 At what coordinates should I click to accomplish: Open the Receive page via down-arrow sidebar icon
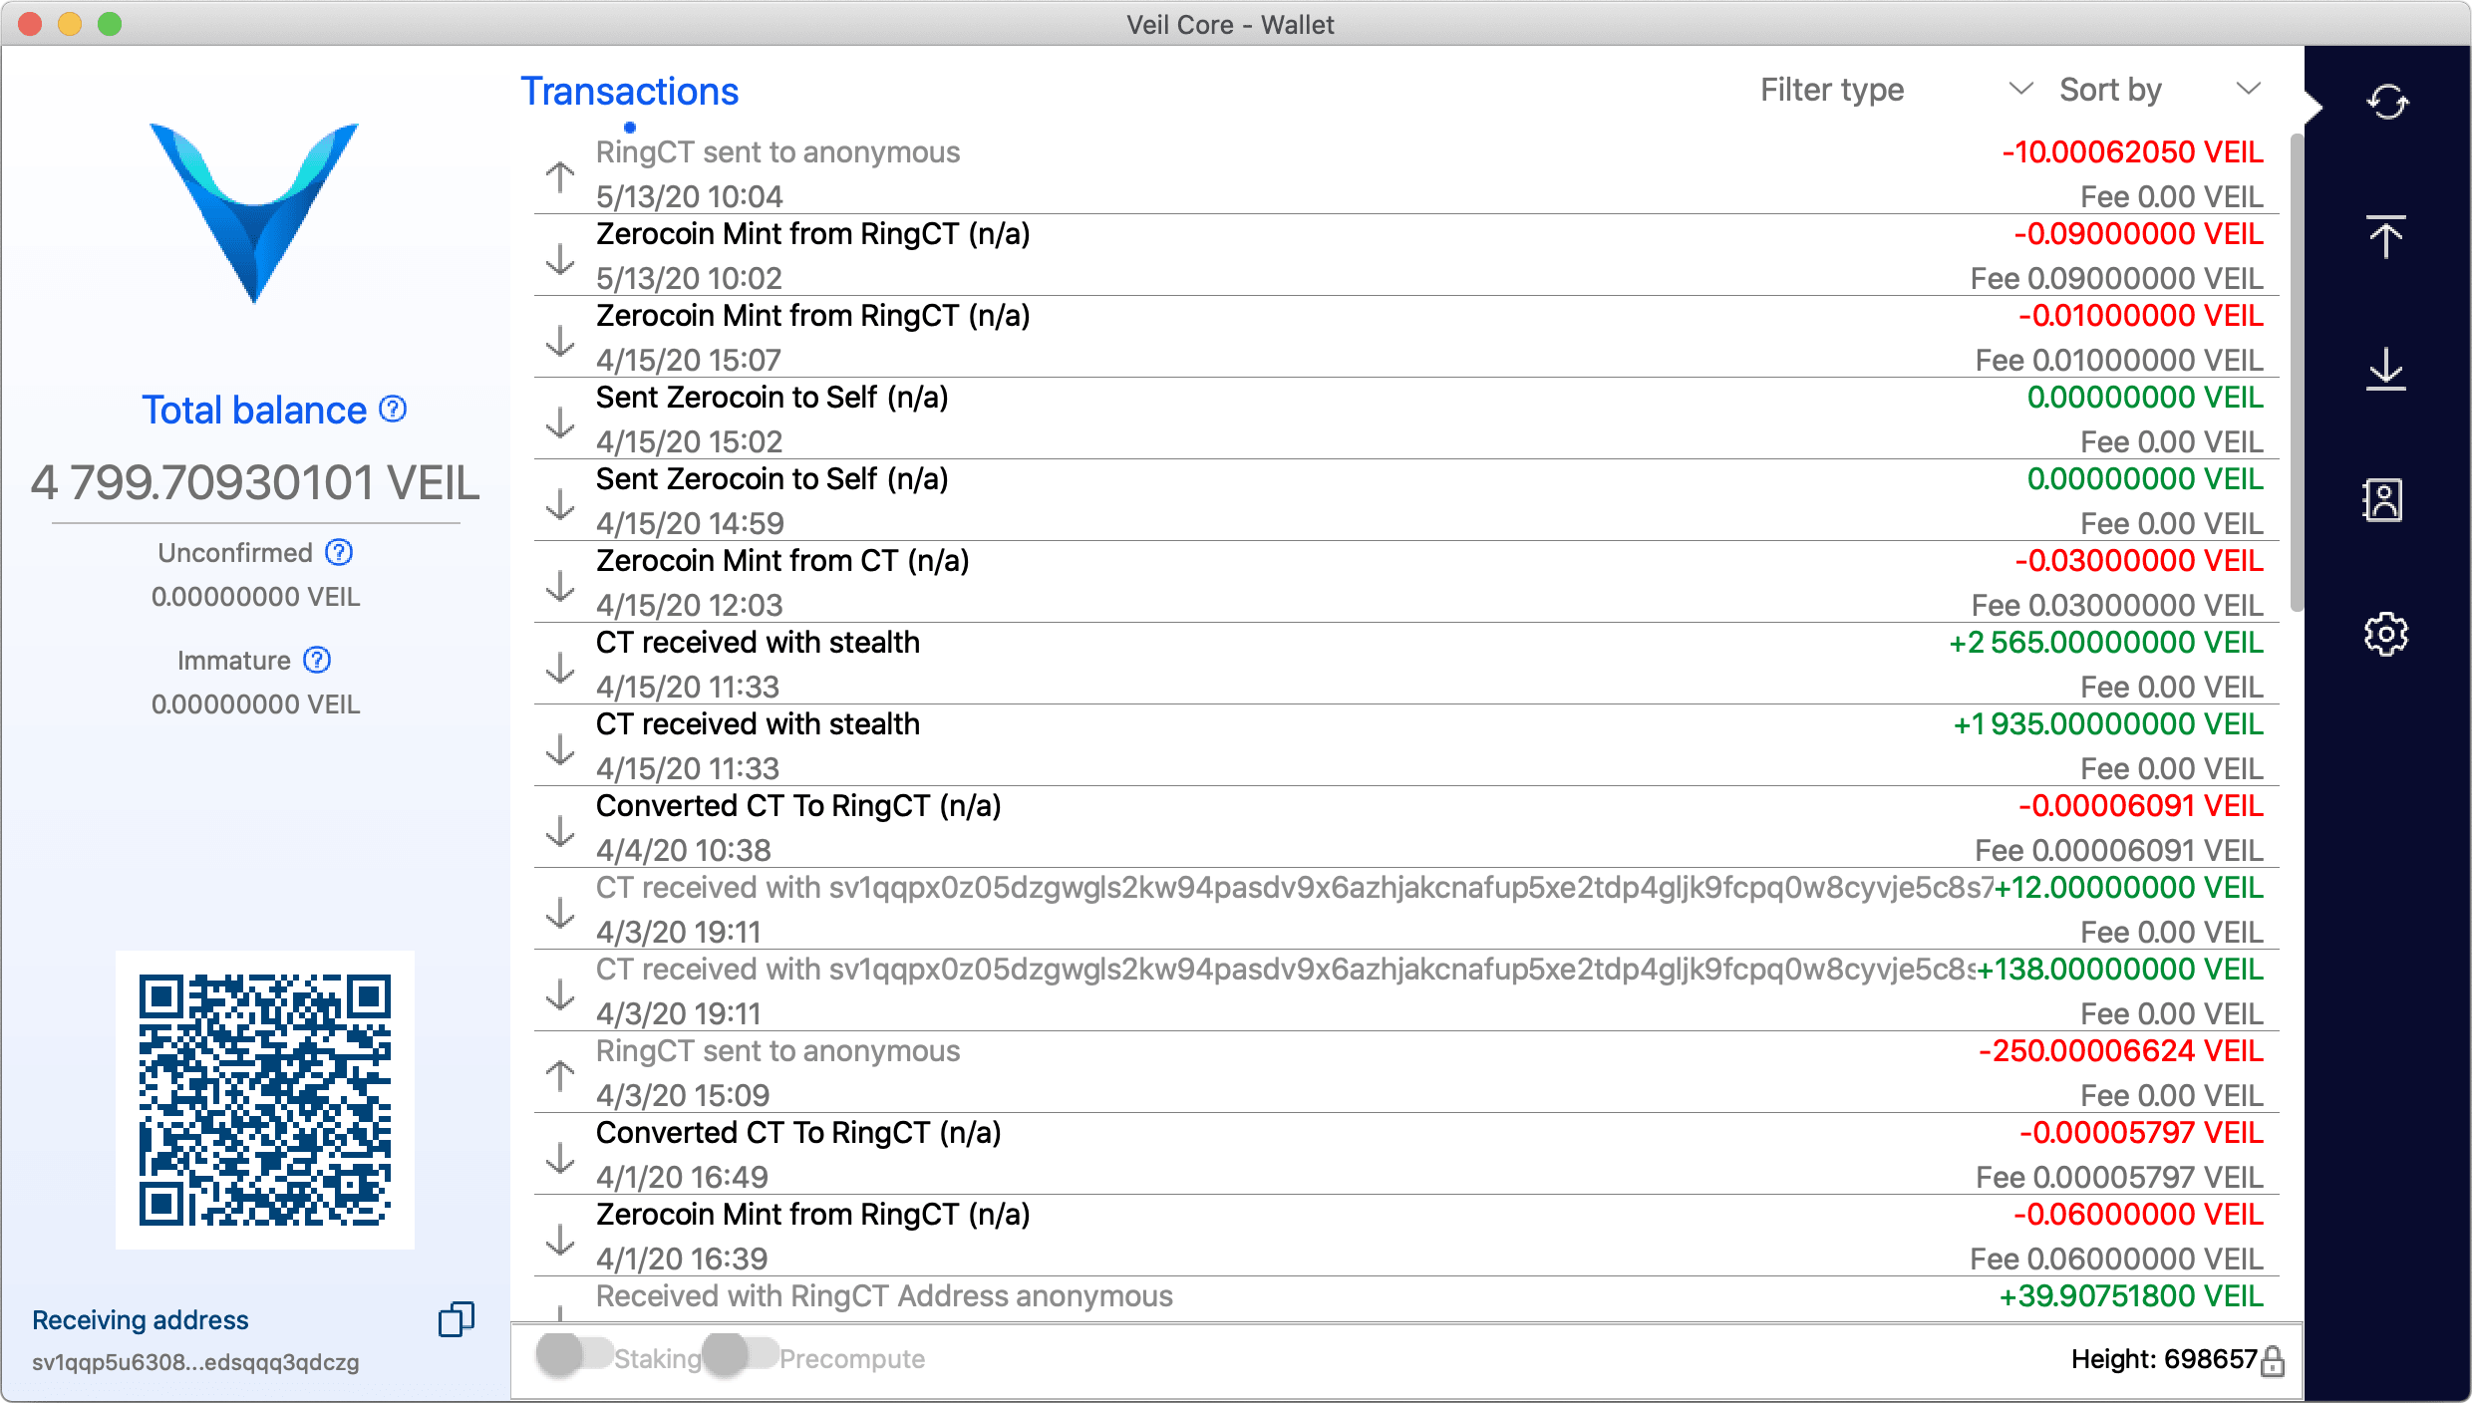[2386, 370]
